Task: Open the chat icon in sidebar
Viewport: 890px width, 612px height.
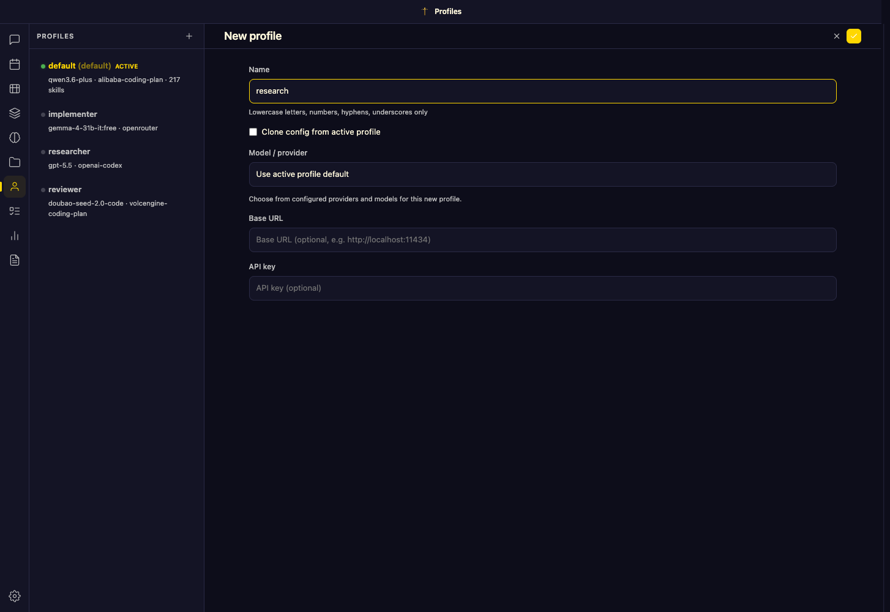Action: 15,40
